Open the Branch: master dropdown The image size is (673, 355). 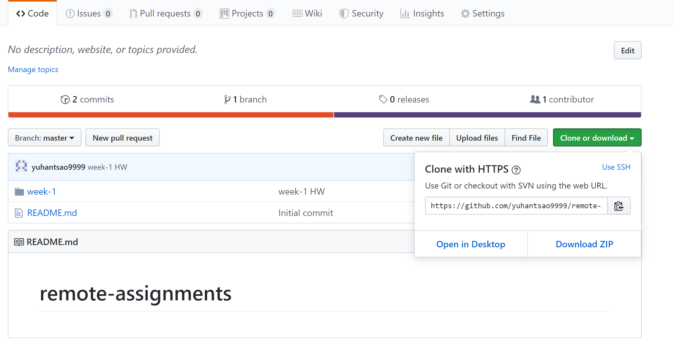pos(45,138)
